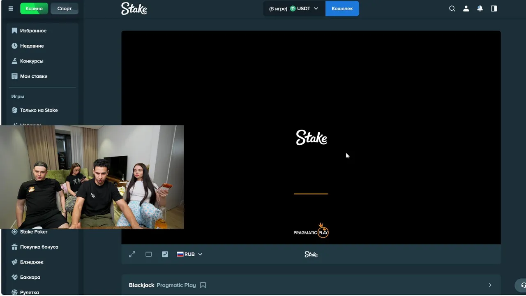Viewport: 526px width, 296px height.
Task: Open Мои ставки in the sidebar
Action: click(x=43, y=76)
